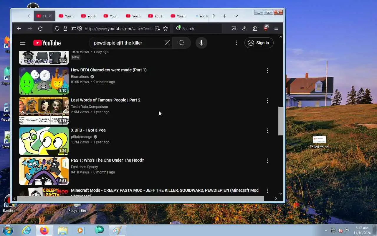Open the Firefox application menu
Screen dimensions: 377x236
pyautogui.click(x=276, y=28)
